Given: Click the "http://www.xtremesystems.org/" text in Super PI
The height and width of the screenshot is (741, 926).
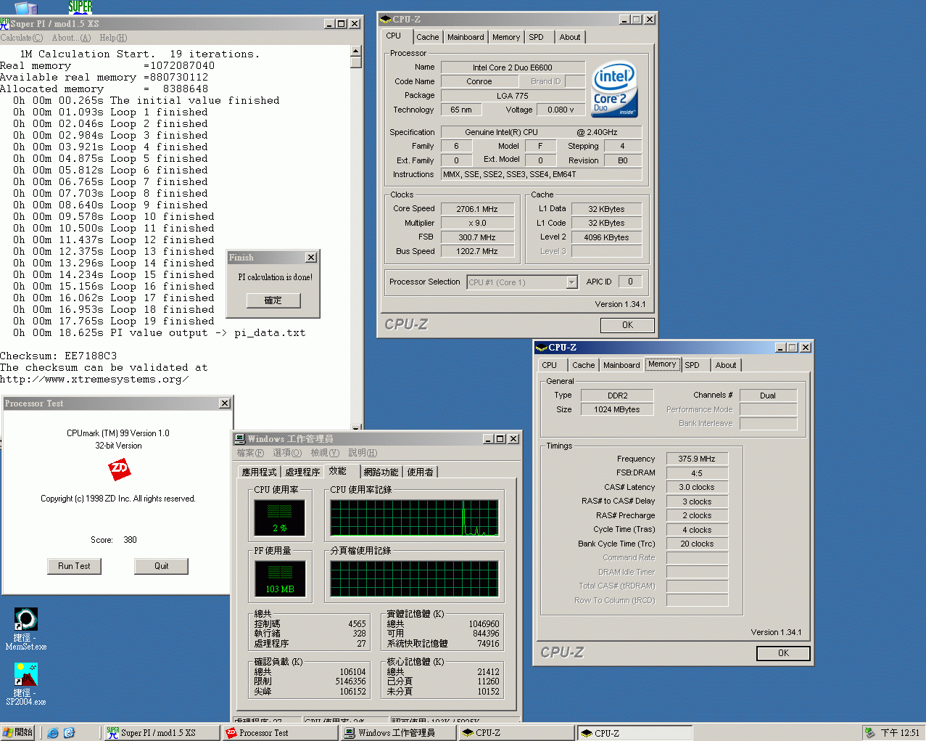Looking at the screenshot, I should tap(94, 379).
